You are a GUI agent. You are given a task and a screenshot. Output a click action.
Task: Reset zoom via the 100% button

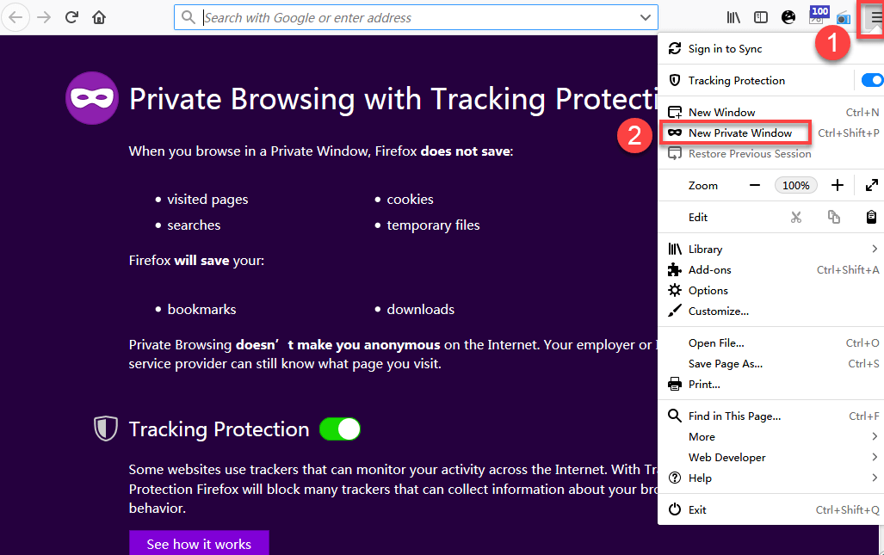click(795, 185)
